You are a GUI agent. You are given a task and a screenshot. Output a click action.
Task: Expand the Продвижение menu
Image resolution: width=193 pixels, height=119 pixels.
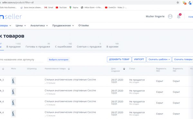point(63,26)
